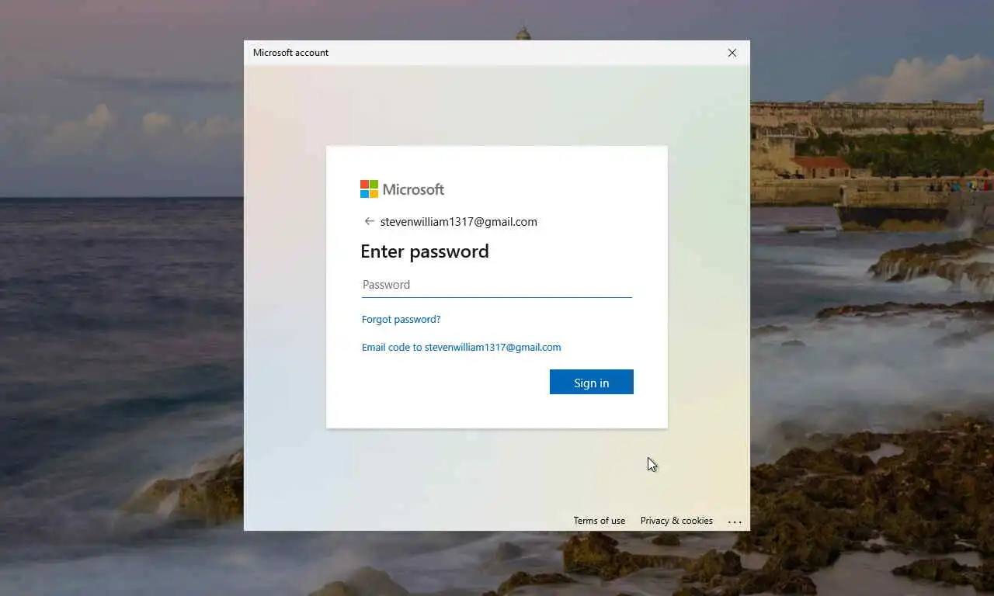The height and width of the screenshot is (596, 994).
Task: Click the Microsoft account title bar text
Action: [290, 53]
